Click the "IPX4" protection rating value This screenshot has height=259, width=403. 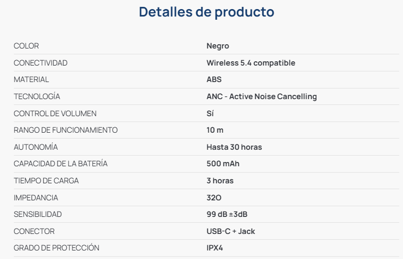(x=215, y=248)
